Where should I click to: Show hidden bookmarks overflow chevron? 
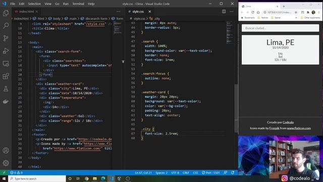296,18
